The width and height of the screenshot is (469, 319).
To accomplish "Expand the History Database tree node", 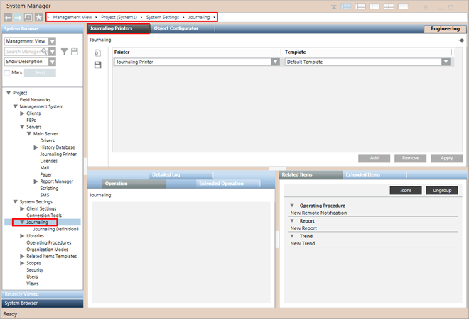I will click(36, 147).
